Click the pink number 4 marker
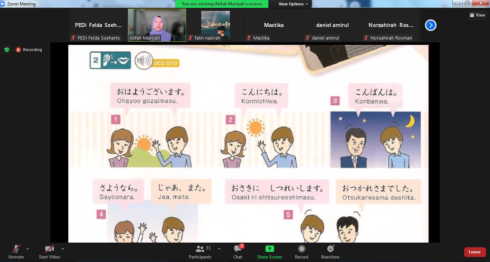Image resolution: width=490 pixels, height=262 pixels. (101, 215)
